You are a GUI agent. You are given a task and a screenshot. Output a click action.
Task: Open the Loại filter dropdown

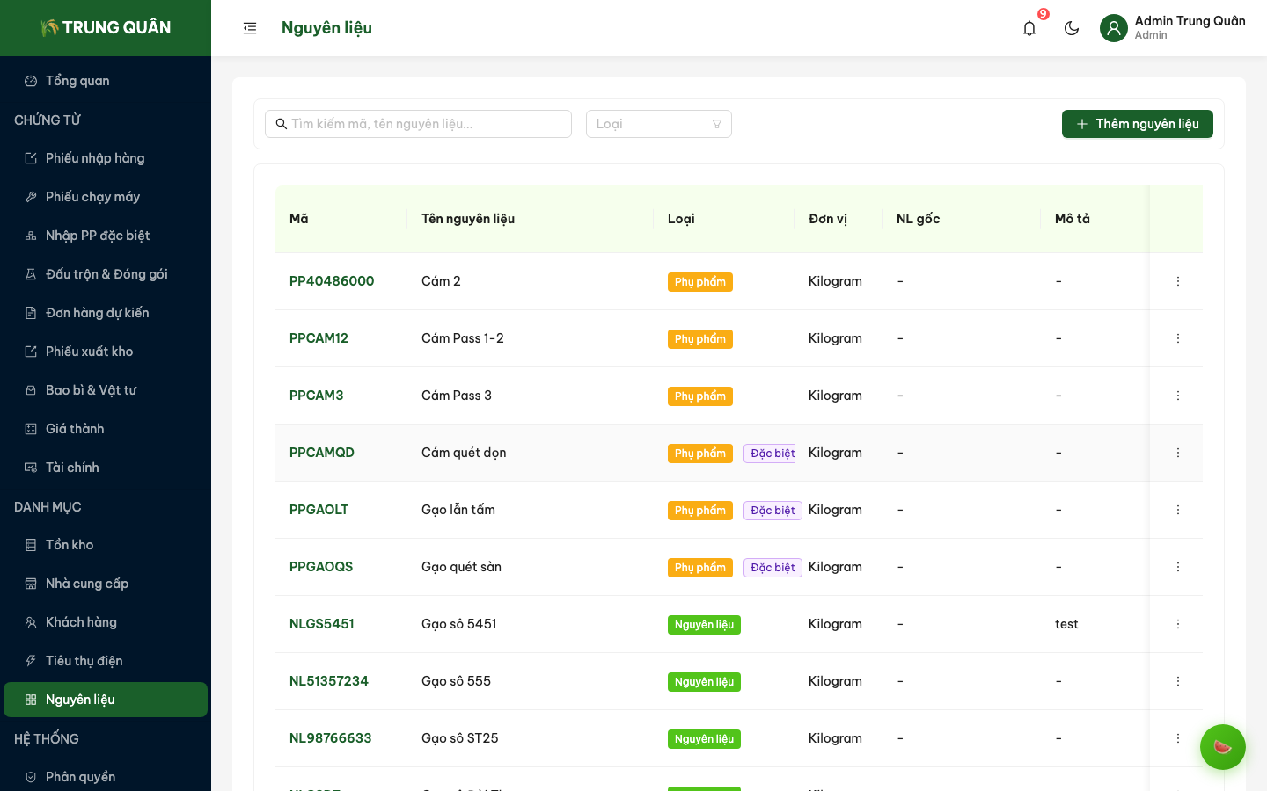[x=658, y=124]
